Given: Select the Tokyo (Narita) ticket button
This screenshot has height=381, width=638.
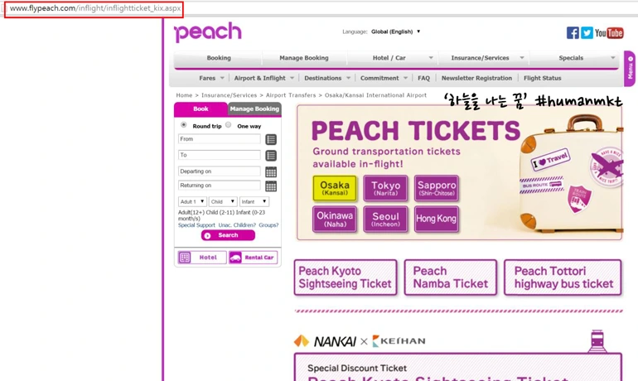Looking at the screenshot, I should (385, 188).
